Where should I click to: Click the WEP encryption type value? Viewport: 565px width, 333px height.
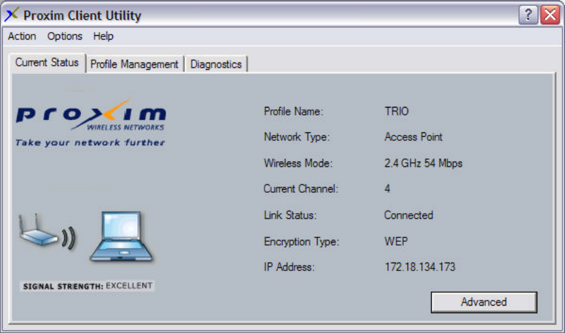[396, 241]
